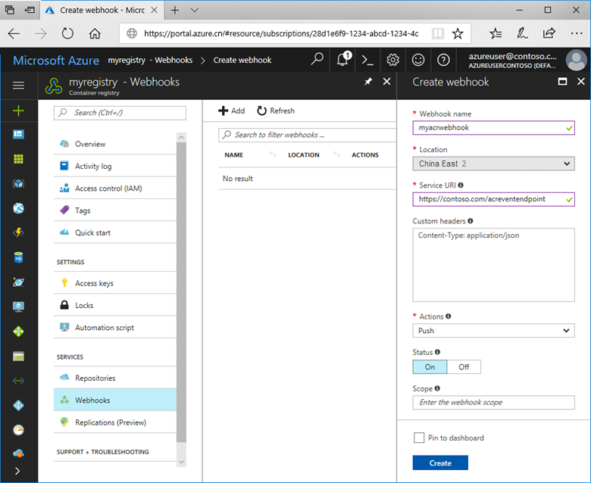Viewport: 591px width, 483px height.
Task: Open the Actions dropdown
Action: (493, 331)
